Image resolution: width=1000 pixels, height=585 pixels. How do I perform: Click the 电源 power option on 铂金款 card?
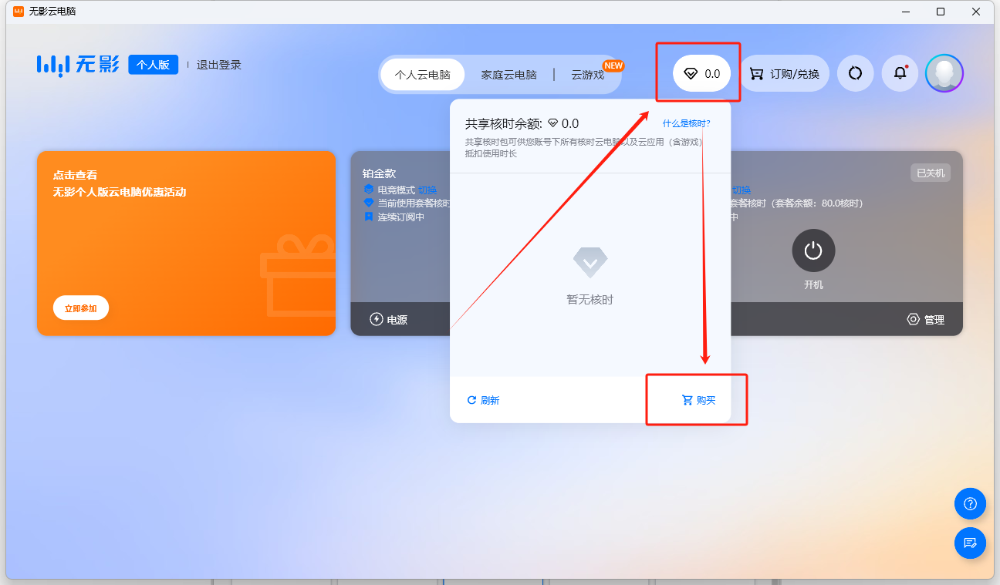pyautogui.click(x=389, y=319)
